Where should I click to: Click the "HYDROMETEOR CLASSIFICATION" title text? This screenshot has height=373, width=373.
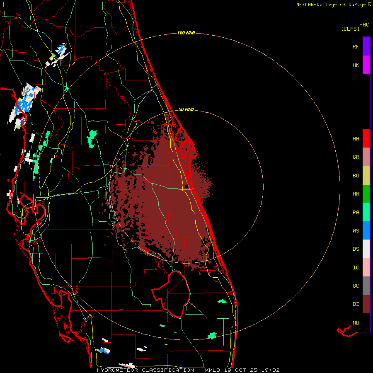[145, 370]
